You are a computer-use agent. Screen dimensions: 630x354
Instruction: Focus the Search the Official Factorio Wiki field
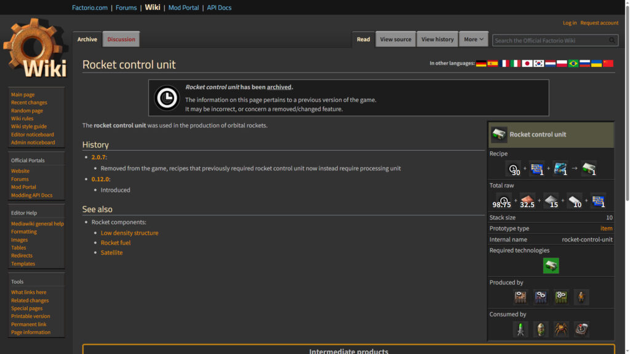tap(549, 41)
